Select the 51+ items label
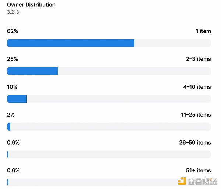221x189 pixels. [x=199, y=170]
